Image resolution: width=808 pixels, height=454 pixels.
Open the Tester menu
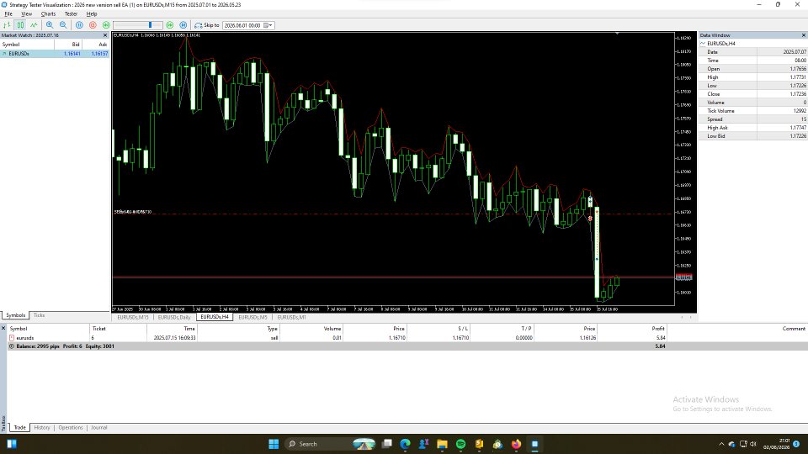click(x=71, y=14)
